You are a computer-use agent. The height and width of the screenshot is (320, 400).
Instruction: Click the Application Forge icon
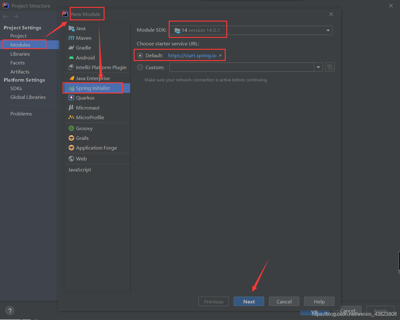[71, 148]
